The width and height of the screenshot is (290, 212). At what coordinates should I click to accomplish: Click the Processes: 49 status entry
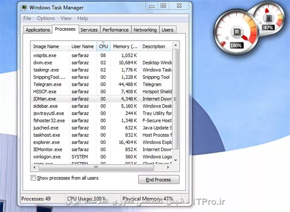pos(36,199)
